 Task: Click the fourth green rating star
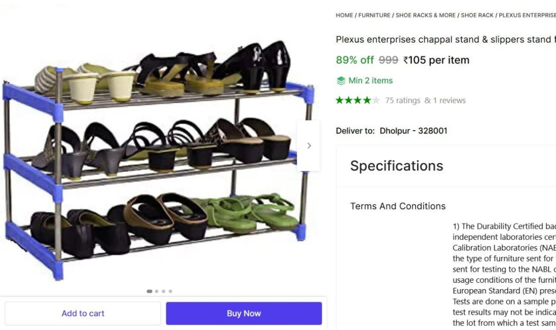366,100
